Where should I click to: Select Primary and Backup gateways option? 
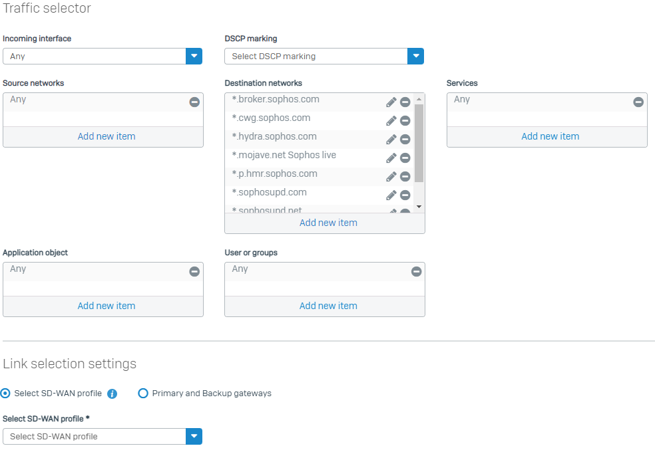pyautogui.click(x=142, y=394)
